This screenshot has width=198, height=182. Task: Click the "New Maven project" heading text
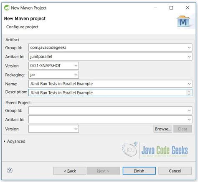coord(25,18)
